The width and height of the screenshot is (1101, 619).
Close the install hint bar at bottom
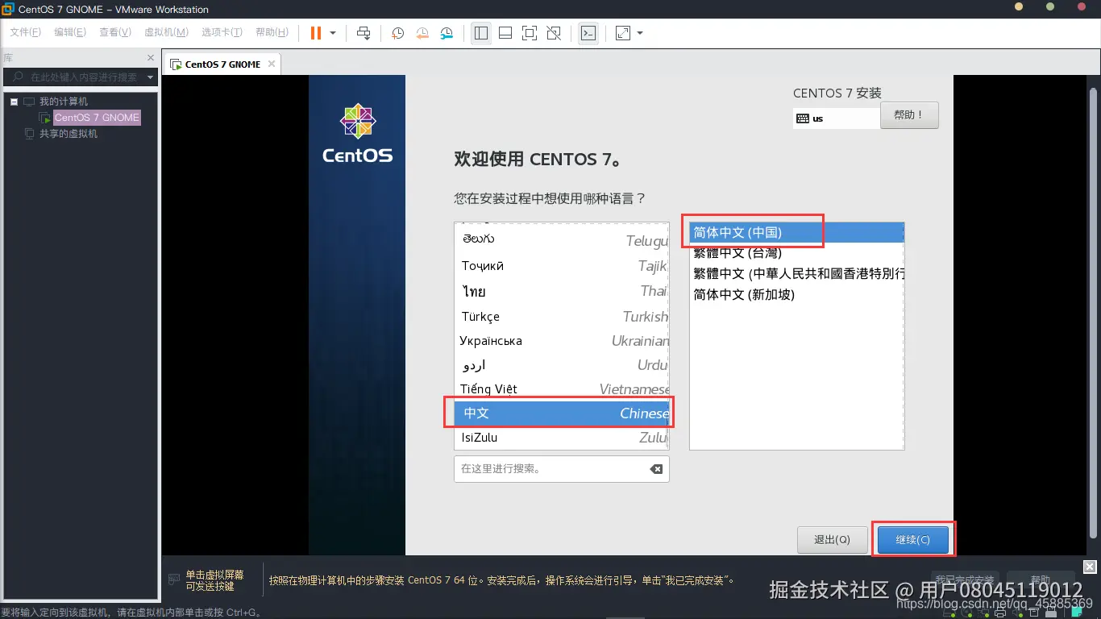tap(1090, 567)
